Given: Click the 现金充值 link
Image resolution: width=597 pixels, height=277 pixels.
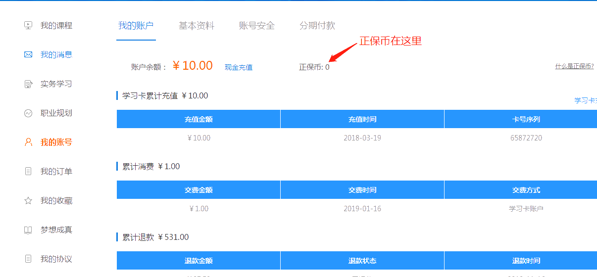Looking at the screenshot, I should [239, 67].
